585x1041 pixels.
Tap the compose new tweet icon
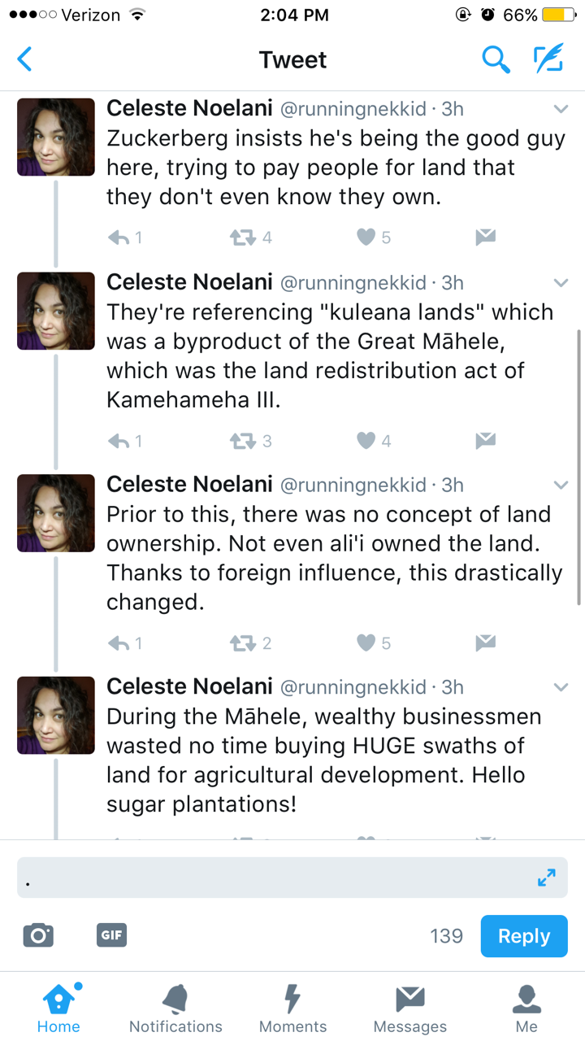(548, 59)
